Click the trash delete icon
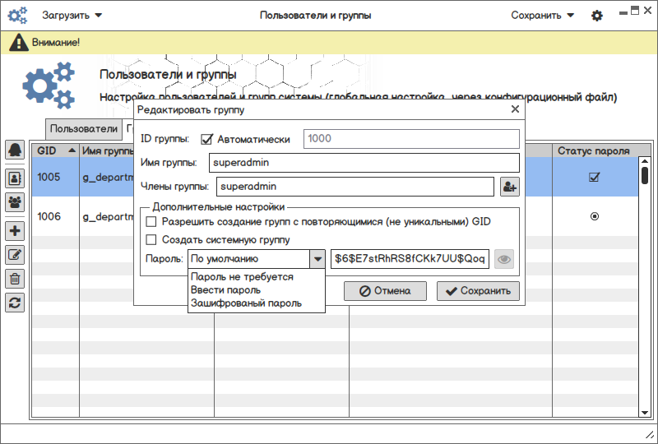 (15, 279)
